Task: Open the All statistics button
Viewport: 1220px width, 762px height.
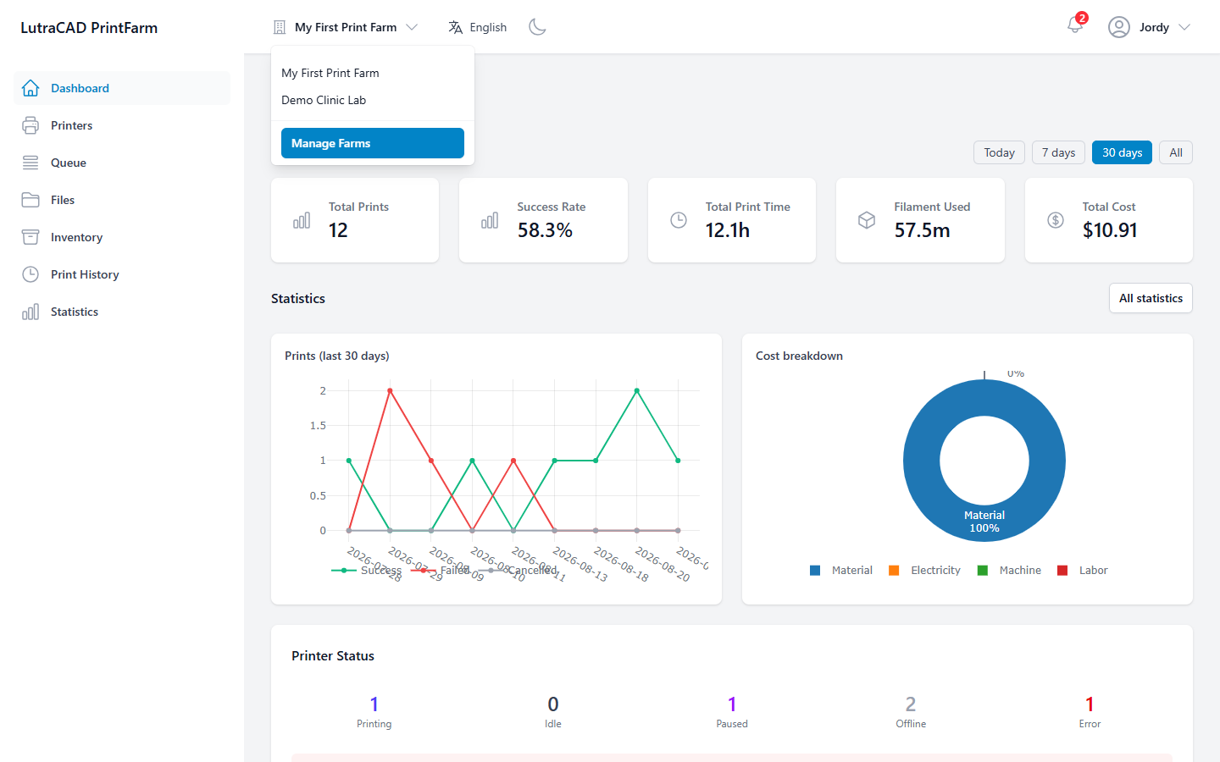Action: pos(1151,298)
